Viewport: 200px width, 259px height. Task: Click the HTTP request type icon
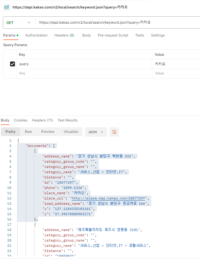tap(7, 7)
